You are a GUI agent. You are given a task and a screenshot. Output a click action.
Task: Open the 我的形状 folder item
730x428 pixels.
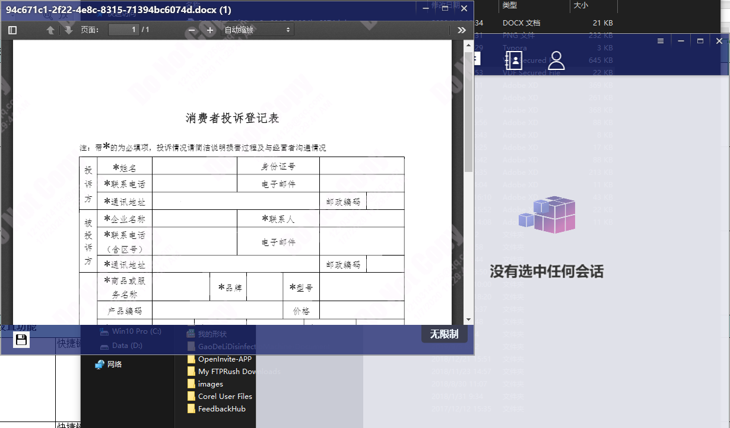207,334
